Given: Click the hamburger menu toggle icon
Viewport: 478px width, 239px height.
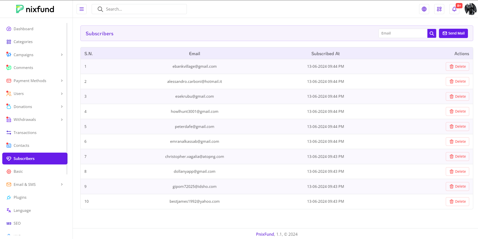Looking at the screenshot, I should click(x=82, y=9).
